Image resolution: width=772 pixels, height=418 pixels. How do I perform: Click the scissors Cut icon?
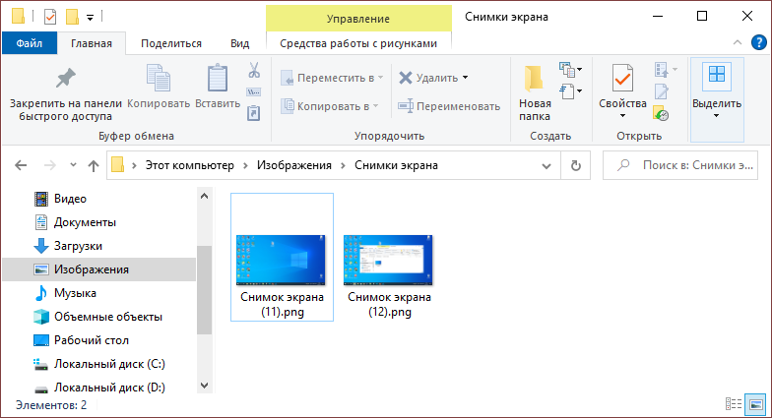(x=254, y=70)
